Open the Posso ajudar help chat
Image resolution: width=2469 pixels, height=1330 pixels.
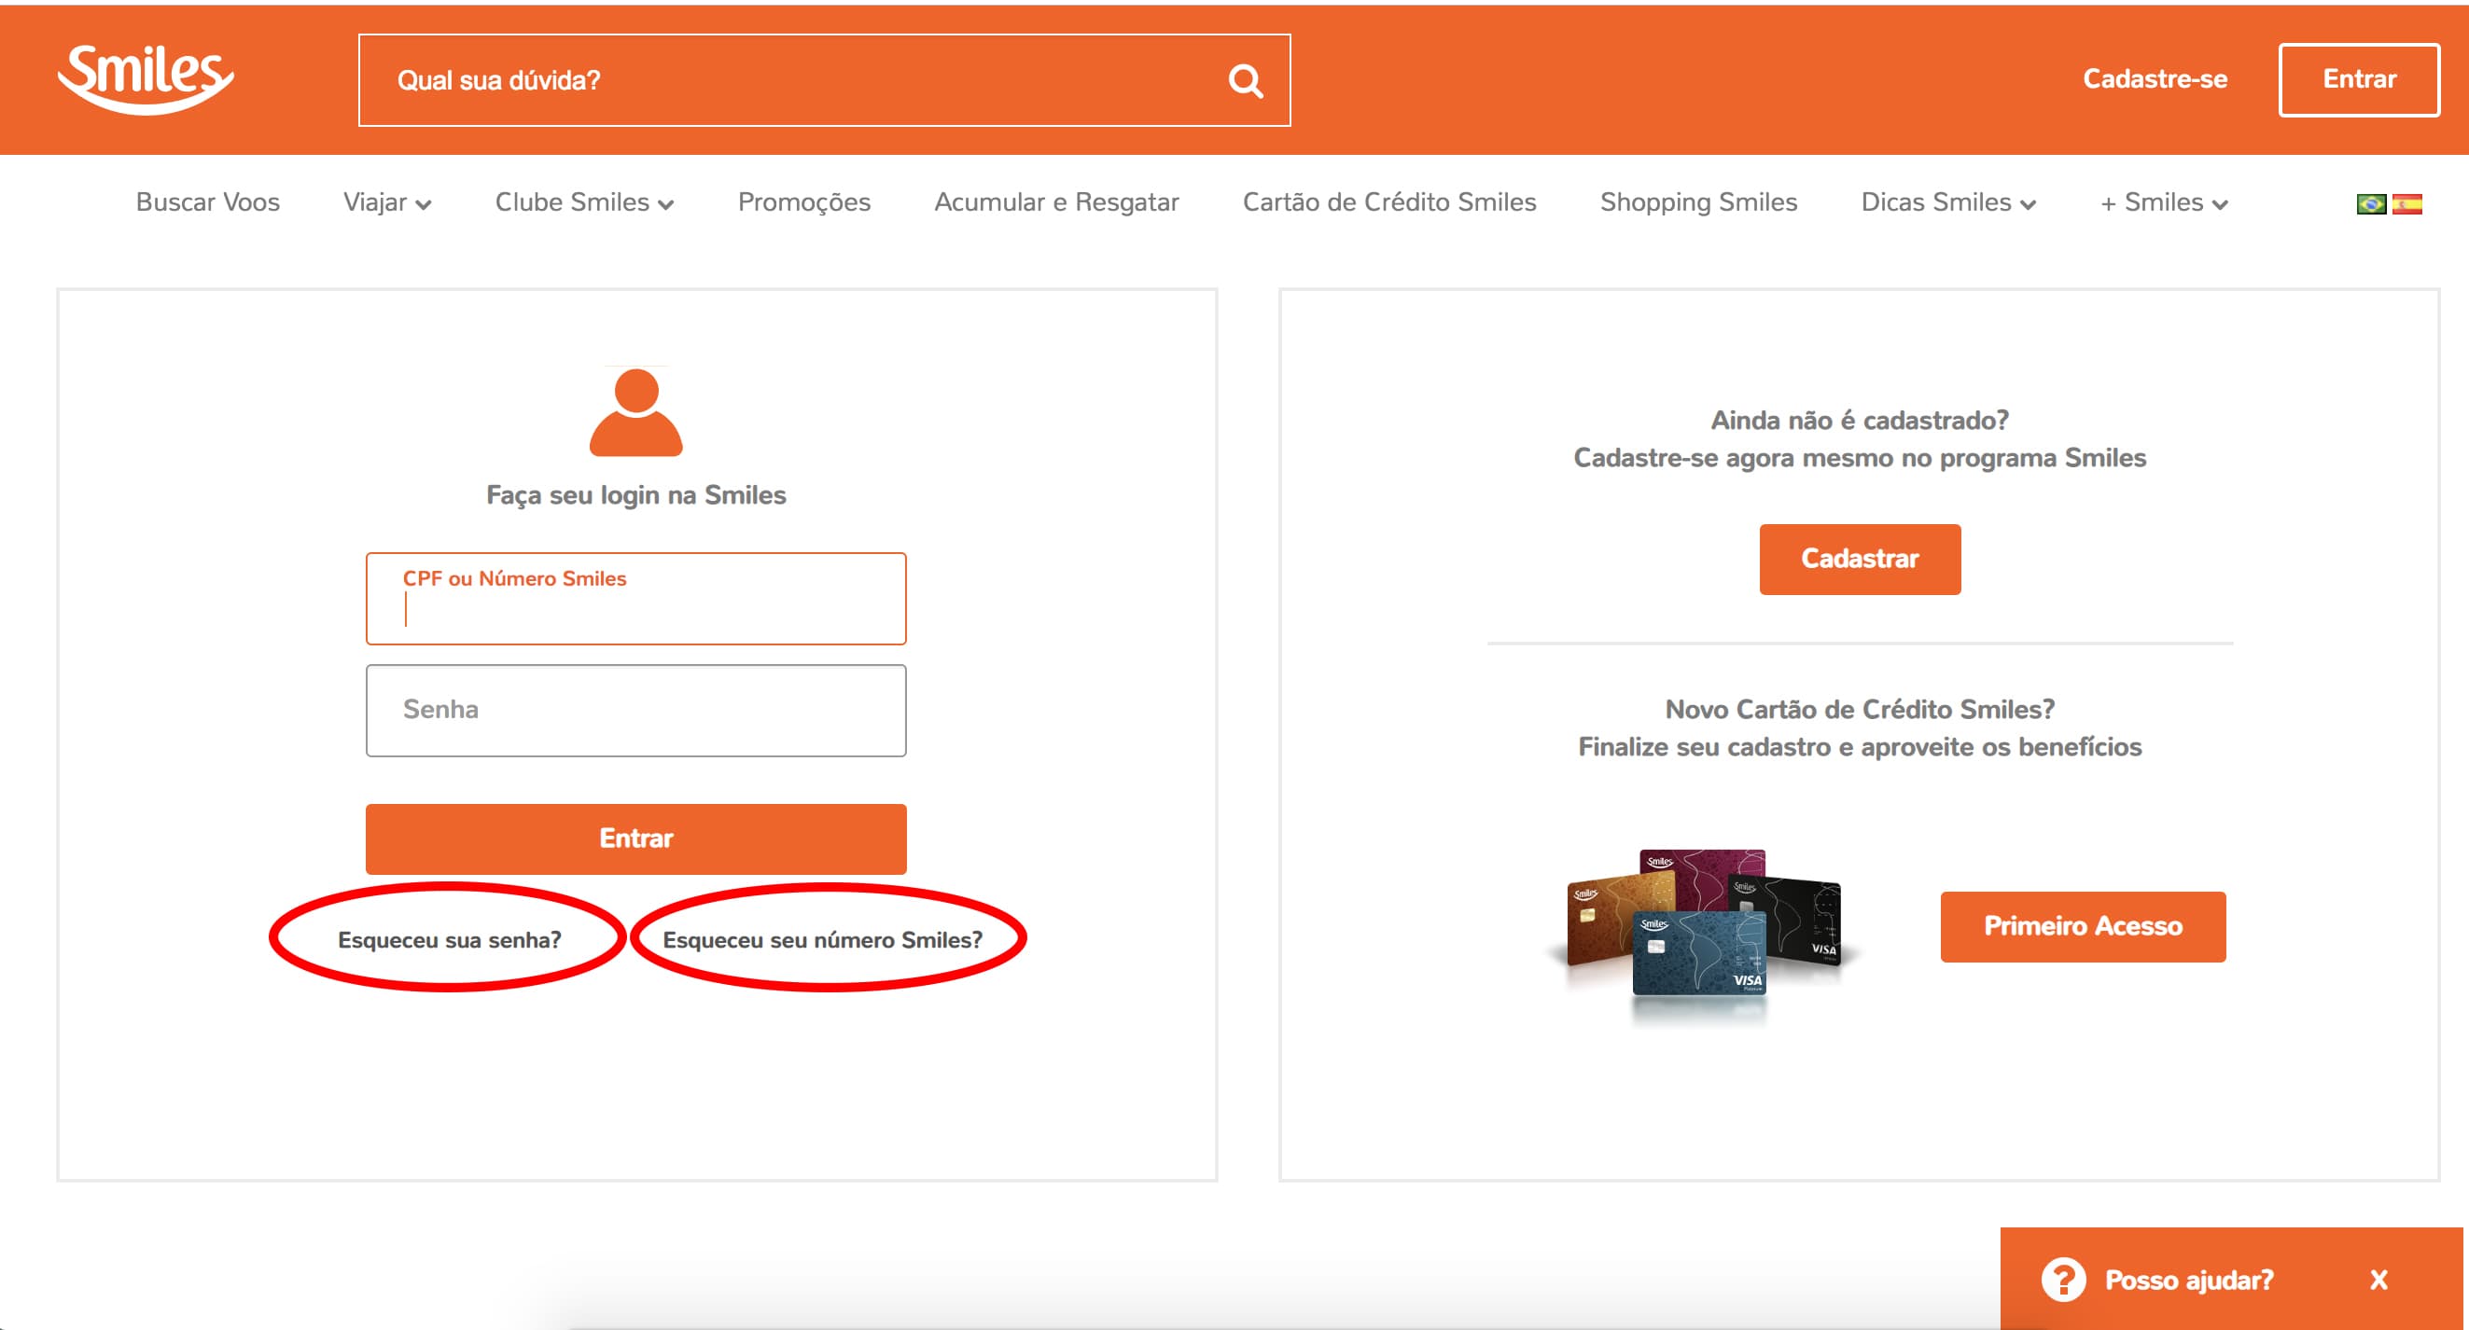click(2188, 1281)
